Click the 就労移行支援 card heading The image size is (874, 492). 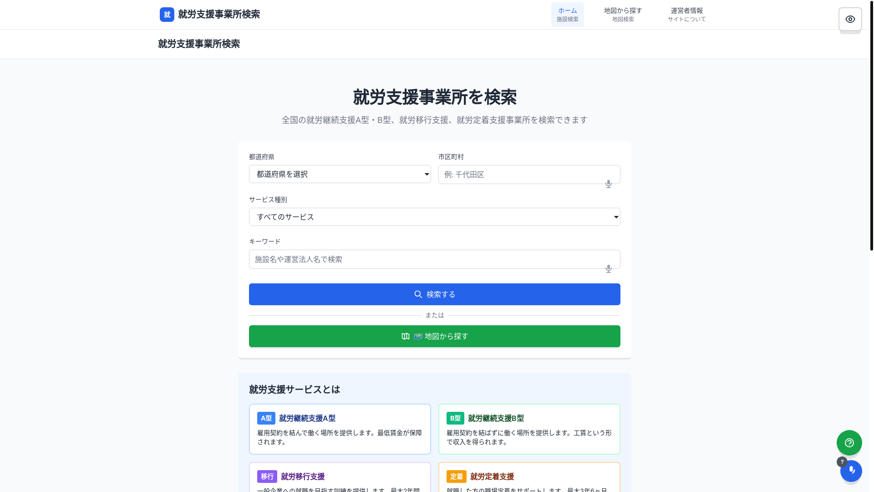[x=303, y=477]
